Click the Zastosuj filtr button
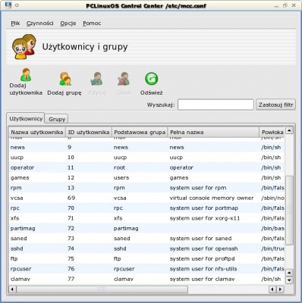This screenshot has height=303, width=302. coord(275,105)
